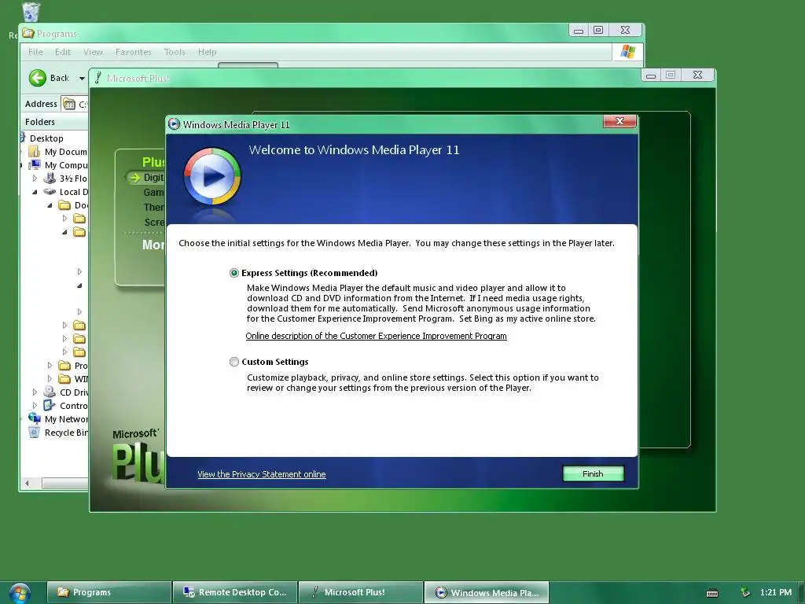
Task: Open the Start button orb
Action: 20,593
